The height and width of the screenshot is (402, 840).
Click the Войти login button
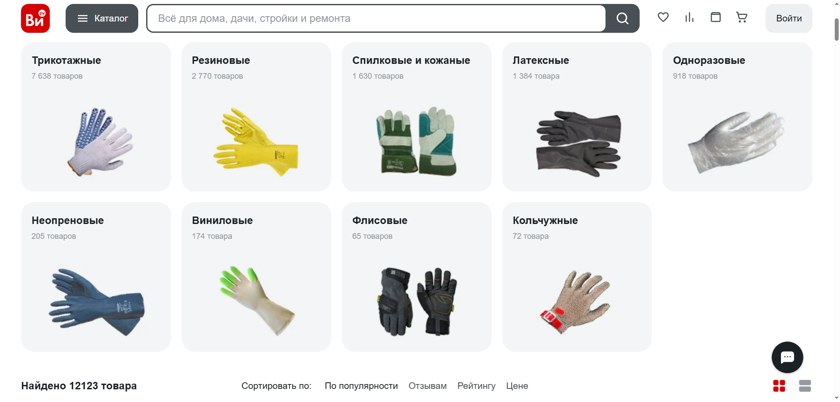pos(789,18)
